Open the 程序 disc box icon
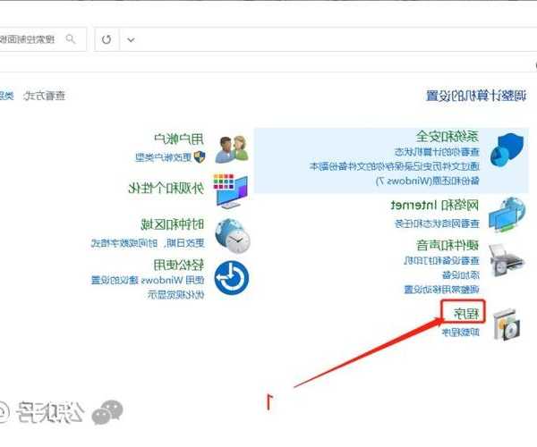Screen dimensions: 537x447 [507, 325]
